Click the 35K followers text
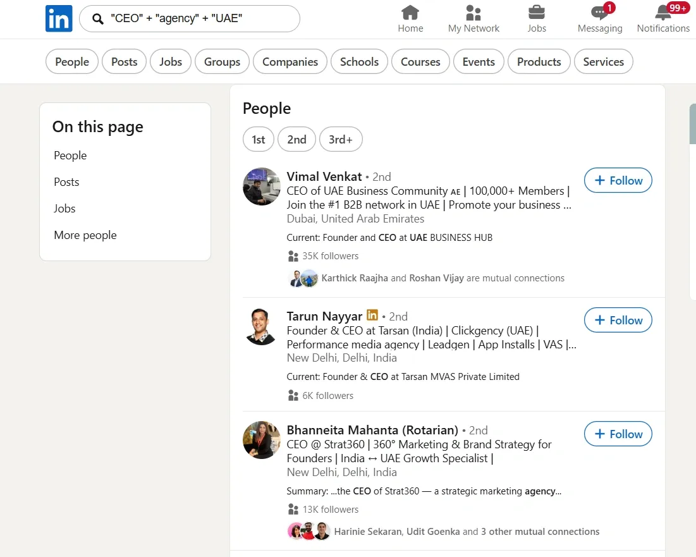Image resolution: width=696 pixels, height=557 pixels. pos(330,256)
